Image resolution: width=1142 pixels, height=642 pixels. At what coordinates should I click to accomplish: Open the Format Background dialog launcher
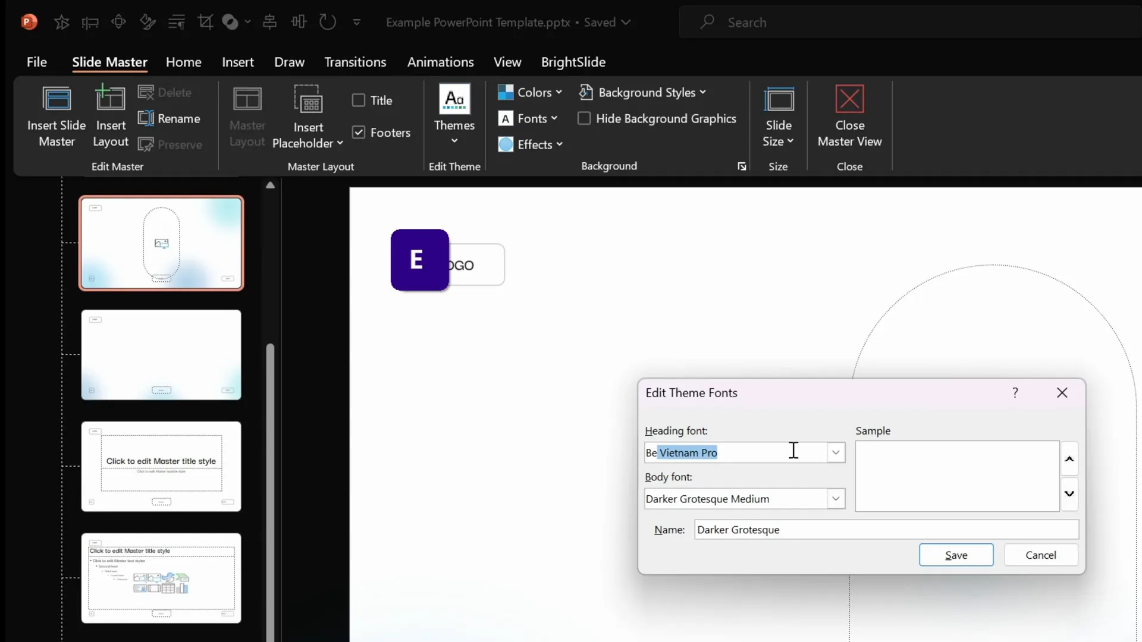pyautogui.click(x=742, y=166)
